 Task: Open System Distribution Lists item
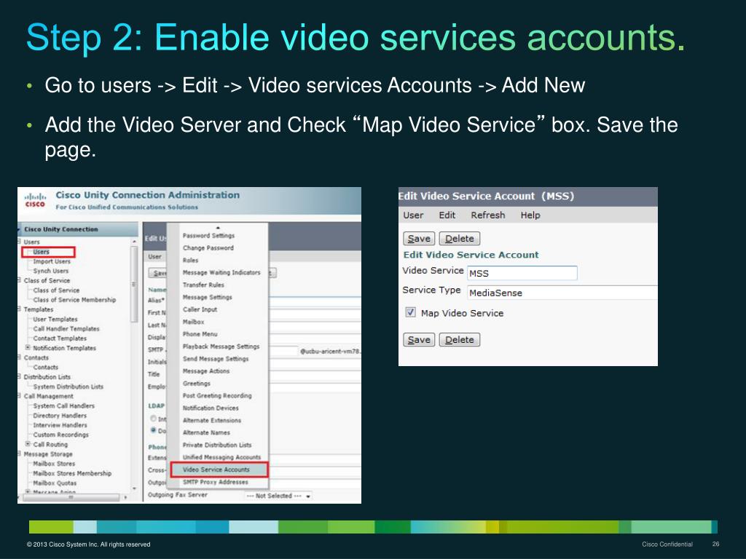68,386
